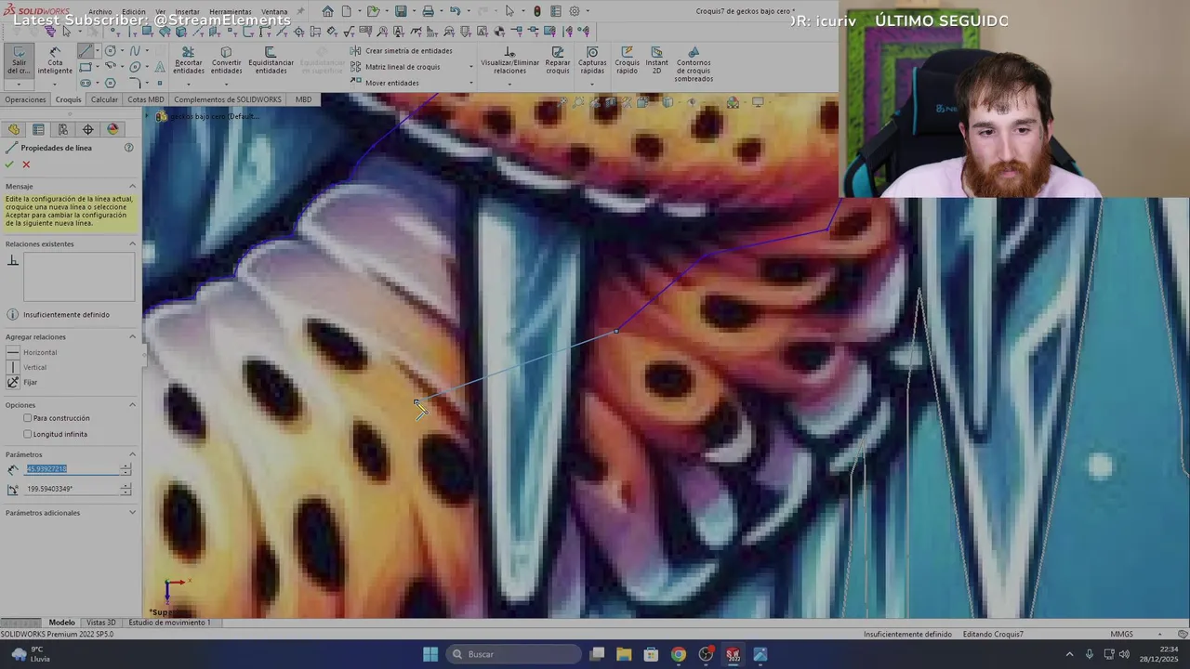The width and height of the screenshot is (1190, 669).
Task: Accept line properties with green checkmark
Action: click(9, 164)
